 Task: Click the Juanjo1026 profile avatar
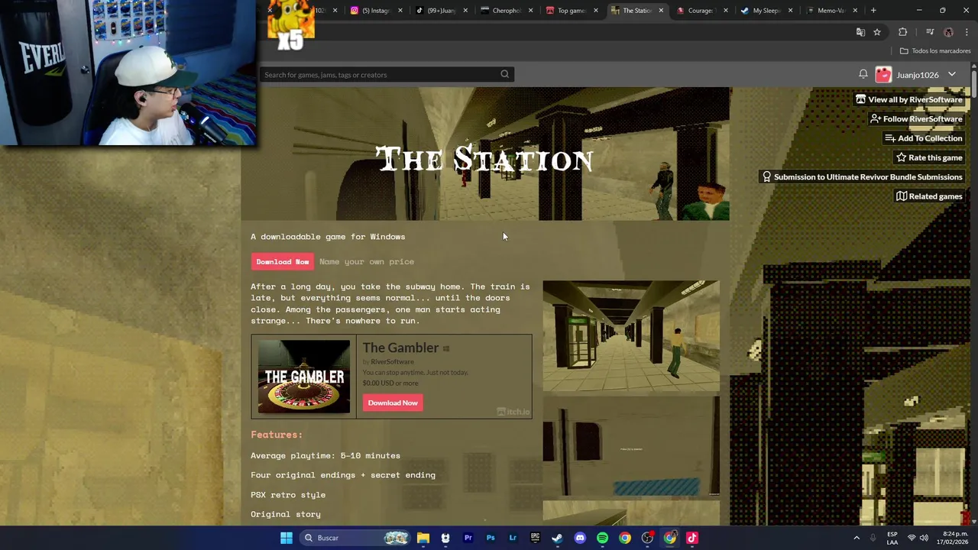tap(883, 75)
